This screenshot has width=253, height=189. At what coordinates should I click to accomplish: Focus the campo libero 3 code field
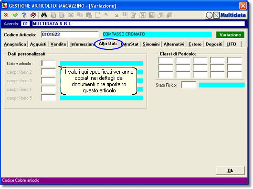point(48,80)
